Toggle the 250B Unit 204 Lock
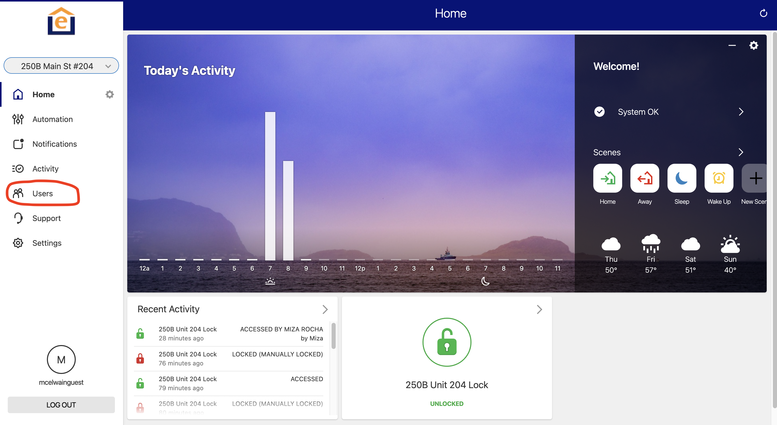 pyautogui.click(x=446, y=342)
